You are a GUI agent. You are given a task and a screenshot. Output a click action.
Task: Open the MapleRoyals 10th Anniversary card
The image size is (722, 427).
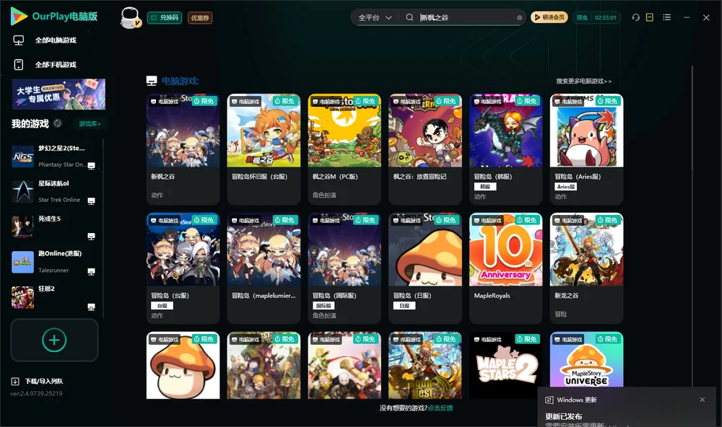(506, 268)
